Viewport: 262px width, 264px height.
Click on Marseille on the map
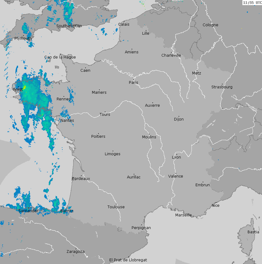point(183,215)
